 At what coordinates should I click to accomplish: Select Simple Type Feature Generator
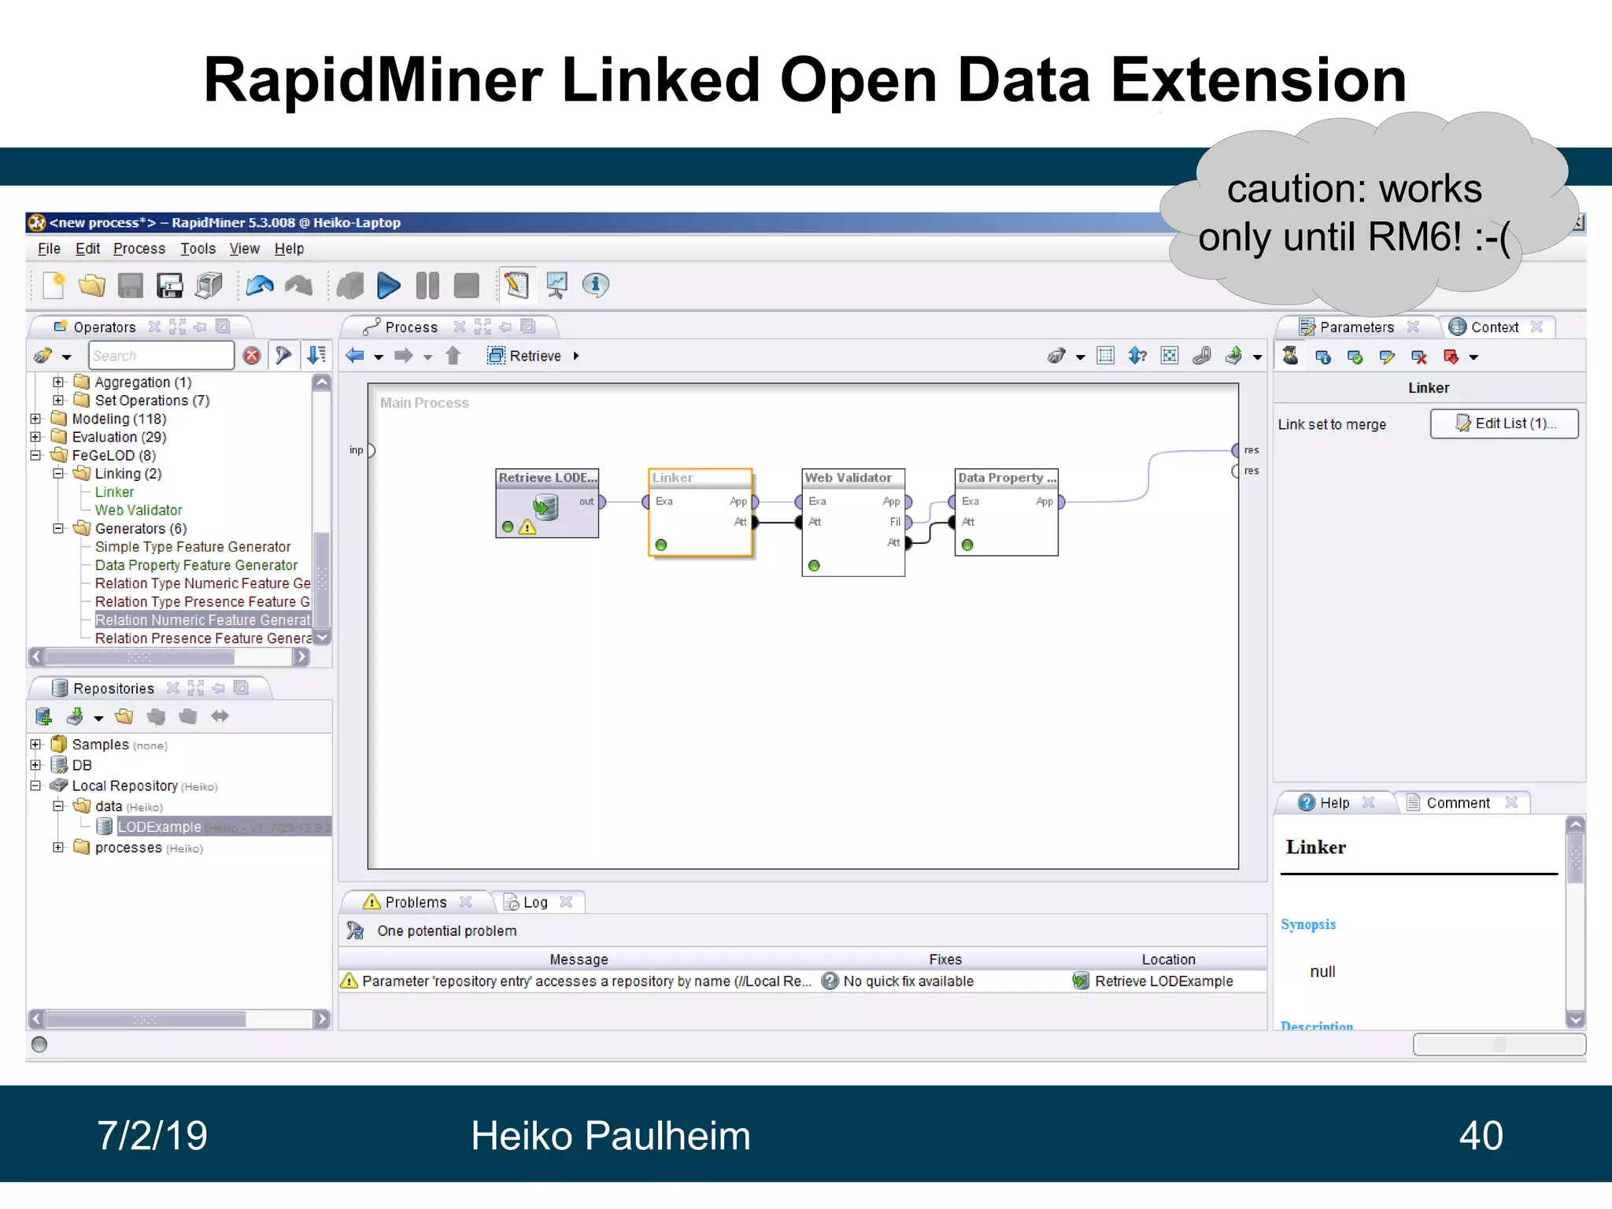click(193, 546)
